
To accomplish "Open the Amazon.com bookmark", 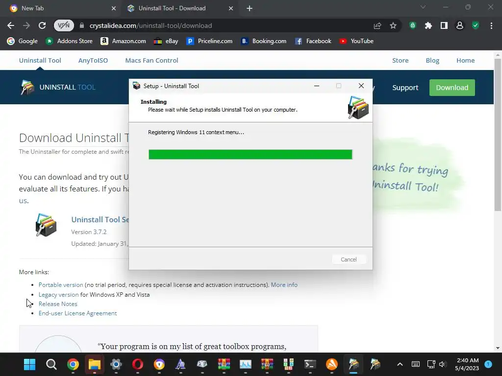I will point(123,41).
